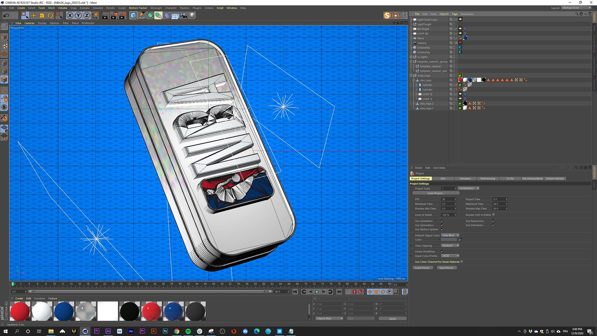
Task: Click the Camera object icon
Action: [184, 15]
